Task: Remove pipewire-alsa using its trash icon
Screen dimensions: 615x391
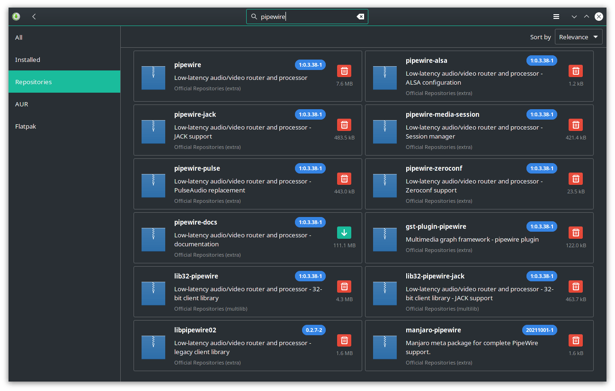Action: click(x=575, y=71)
